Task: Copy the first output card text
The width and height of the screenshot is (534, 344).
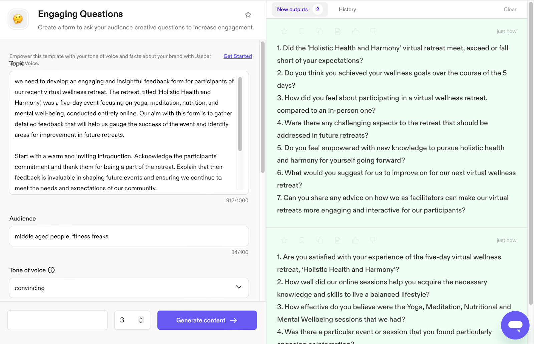Action: (x=320, y=31)
